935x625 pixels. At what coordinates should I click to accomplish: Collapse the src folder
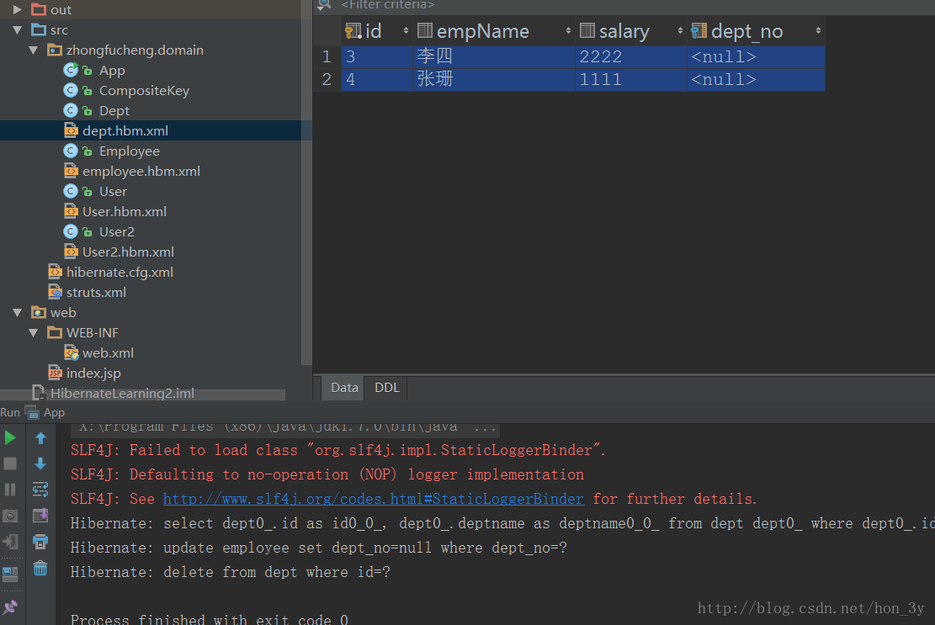pos(18,29)
